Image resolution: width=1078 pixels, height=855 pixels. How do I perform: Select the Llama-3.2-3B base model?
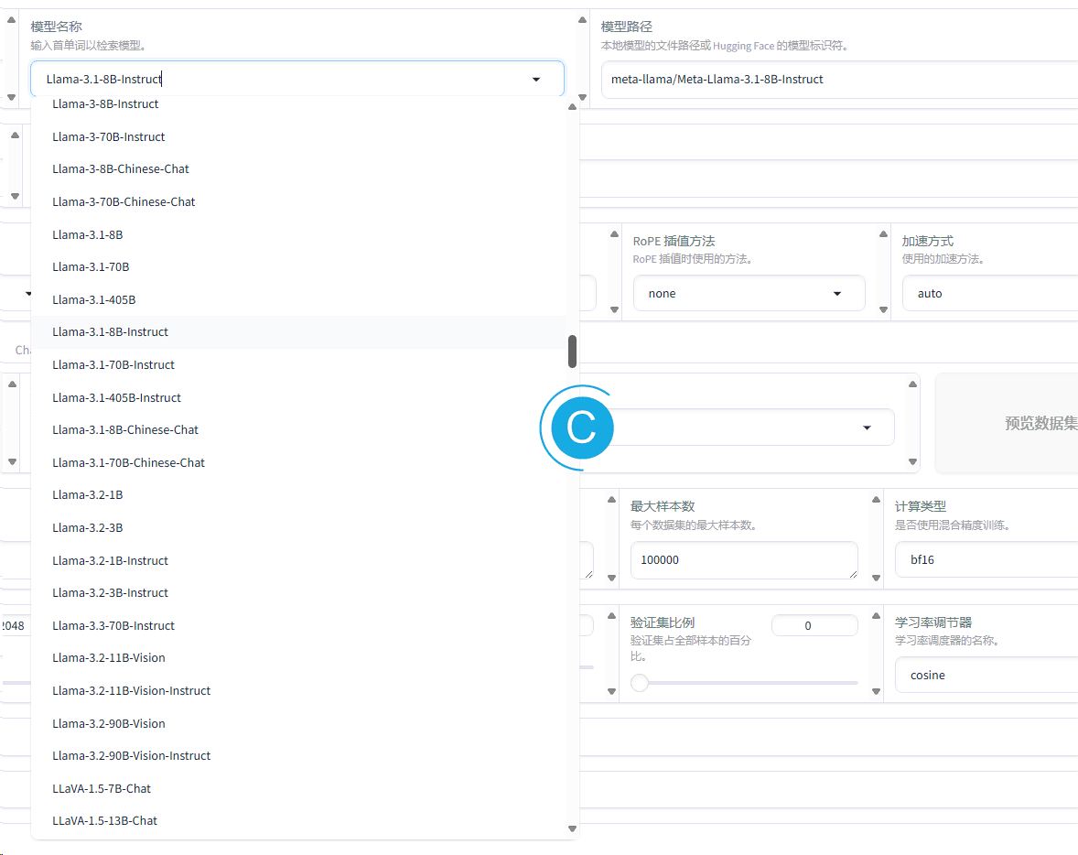(x=298, y=528)
